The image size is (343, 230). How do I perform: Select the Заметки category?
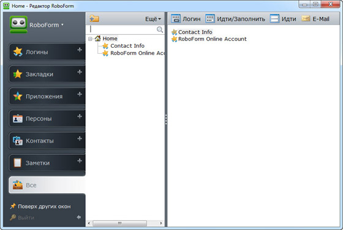[x=47, y=163]
